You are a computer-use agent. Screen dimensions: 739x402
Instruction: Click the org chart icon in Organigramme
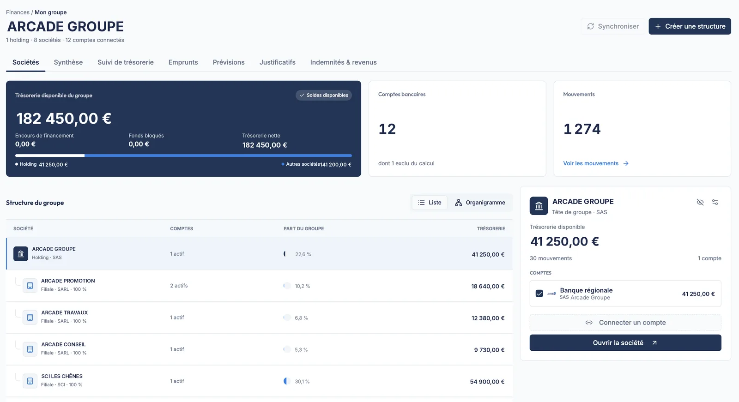click(x=458, y=203)
